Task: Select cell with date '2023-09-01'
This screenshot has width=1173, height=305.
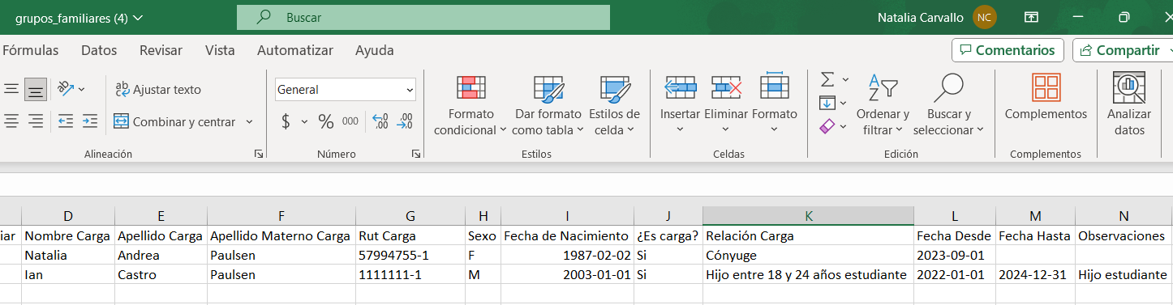Action: coord(955,256)
